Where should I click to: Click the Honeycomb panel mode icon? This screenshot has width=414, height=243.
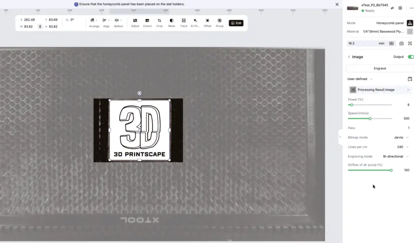[410, 23]
